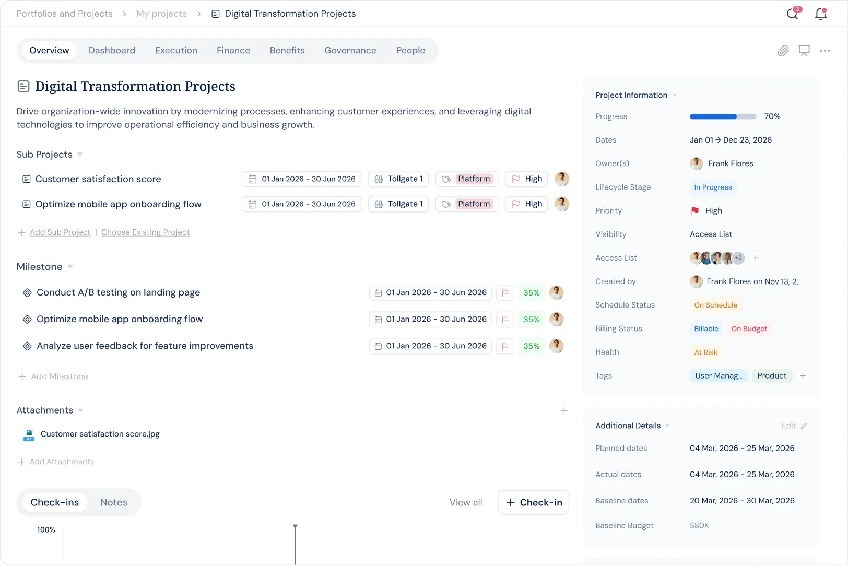Collapse the Project Information panel
Viewport: 848px width, 566px height.
(x=675, y=96)
